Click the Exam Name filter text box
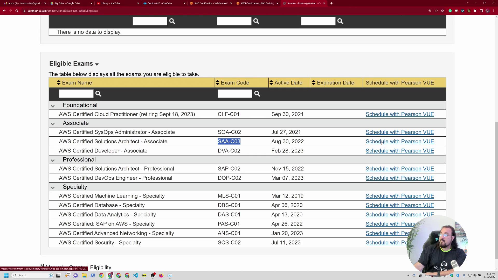The image size is (498, 280). tap(76, 94)
